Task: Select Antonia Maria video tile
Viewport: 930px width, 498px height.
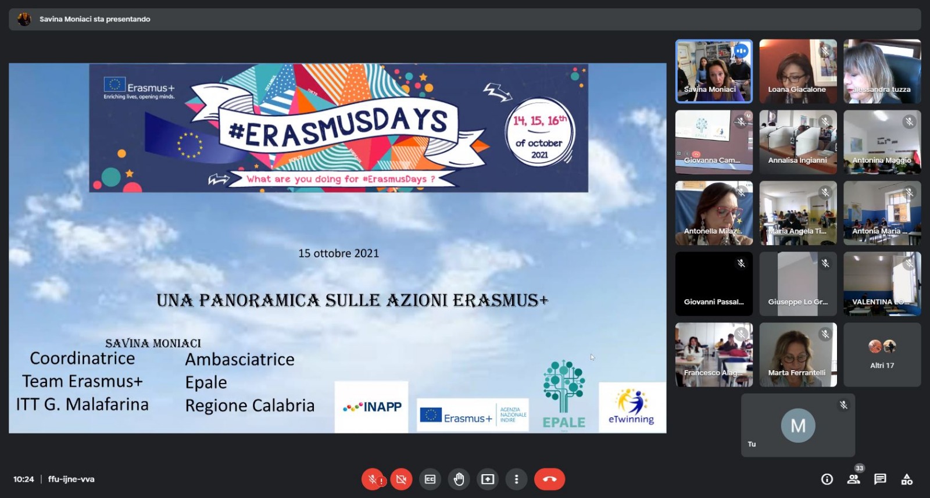Action: pos(882,213)
